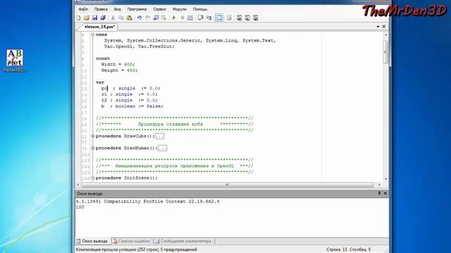Click the '100' output line
451x253 pixels.
tap(80, 207)
